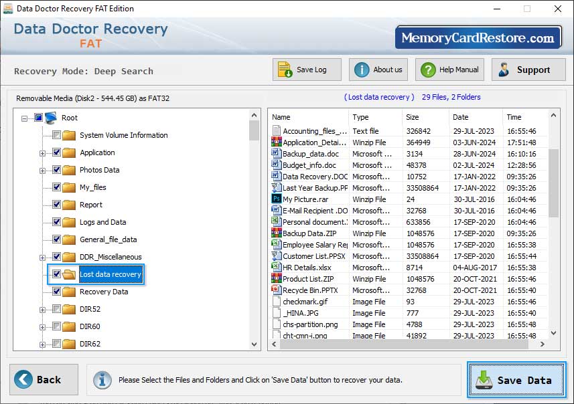The image size is (574, 404).
Task: Select the Data Recovery.DOC file row
Action: coord(409,177)
